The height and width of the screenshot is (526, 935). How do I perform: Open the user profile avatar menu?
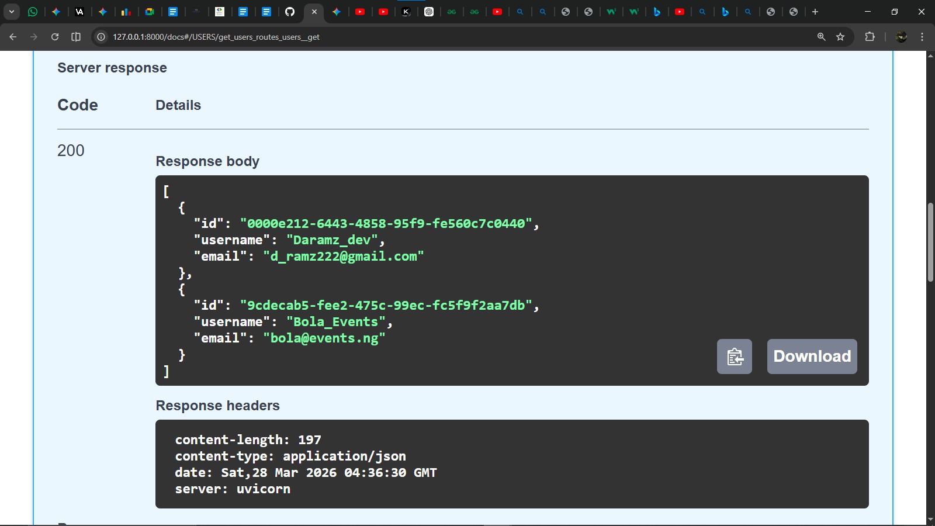click(901, 37)
